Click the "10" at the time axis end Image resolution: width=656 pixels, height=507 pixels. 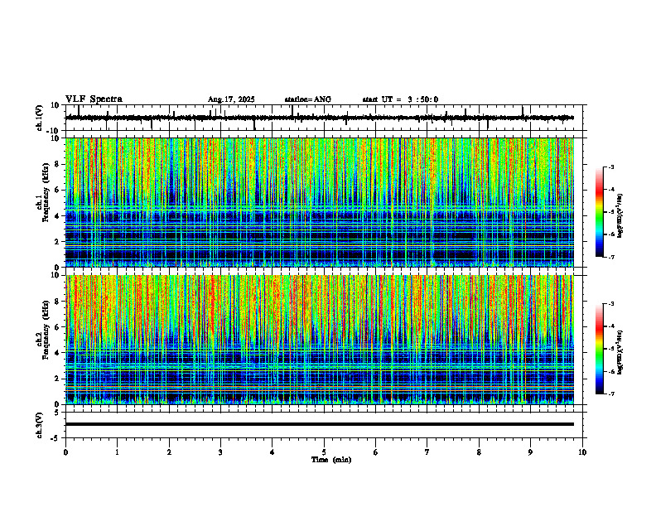point(582,452)
